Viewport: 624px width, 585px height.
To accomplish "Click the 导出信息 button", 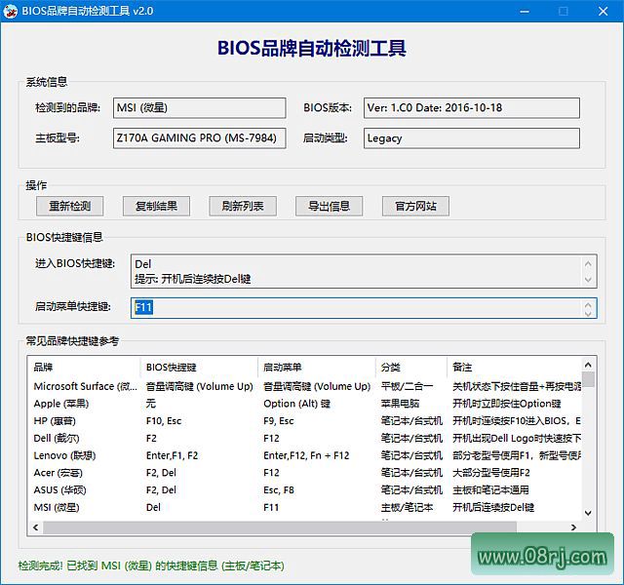I will click(x=330, y=206).
